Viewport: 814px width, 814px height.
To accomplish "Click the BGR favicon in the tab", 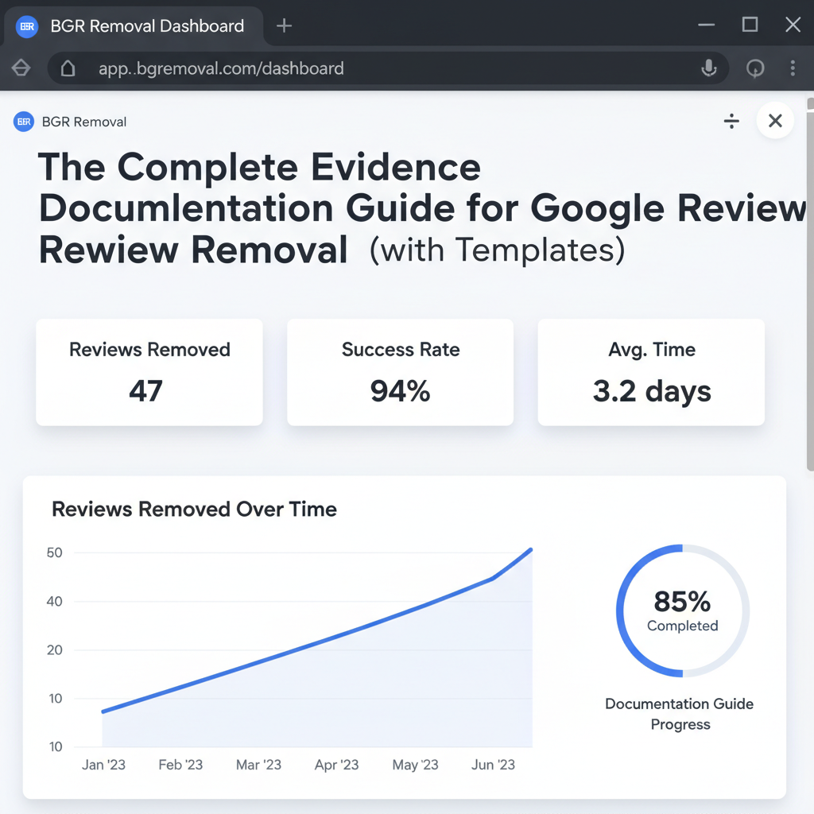I will pos(27,26).
